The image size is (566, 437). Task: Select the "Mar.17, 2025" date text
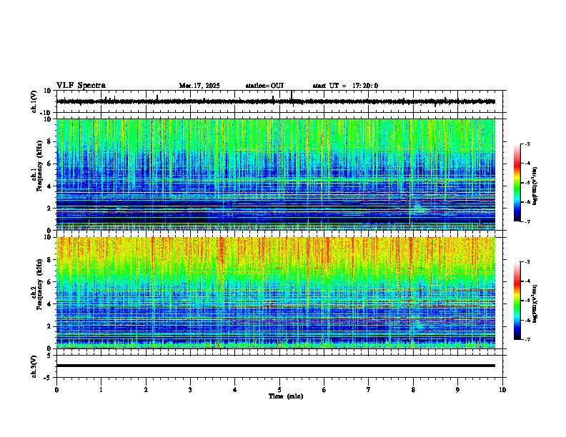tap(199, 86)
